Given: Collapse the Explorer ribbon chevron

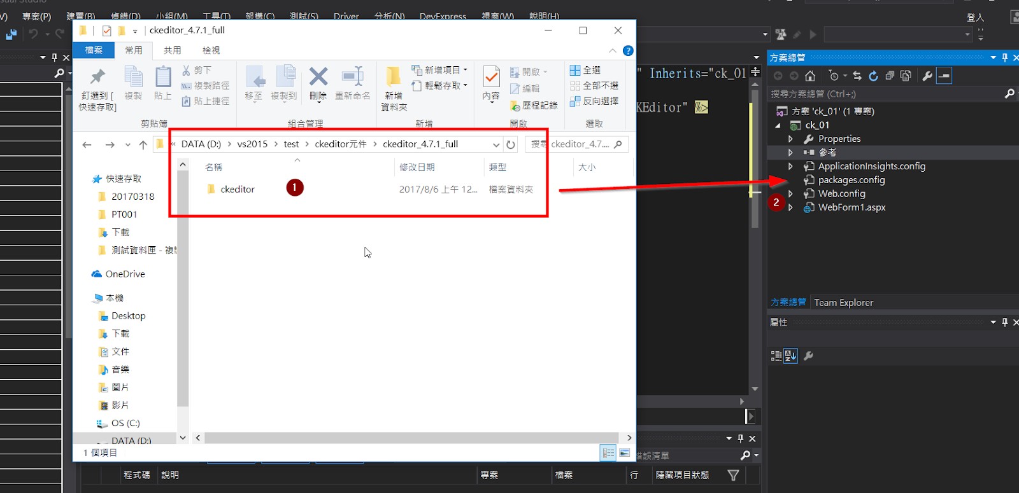Looking at the screenshot, I should (x=613, y=50).
